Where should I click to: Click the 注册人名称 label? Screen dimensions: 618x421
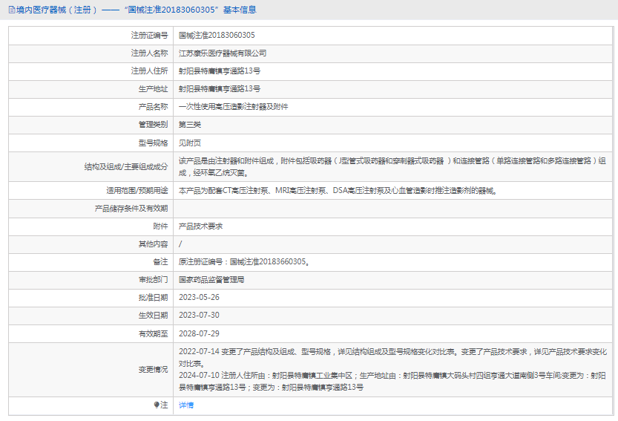(149, 53)
